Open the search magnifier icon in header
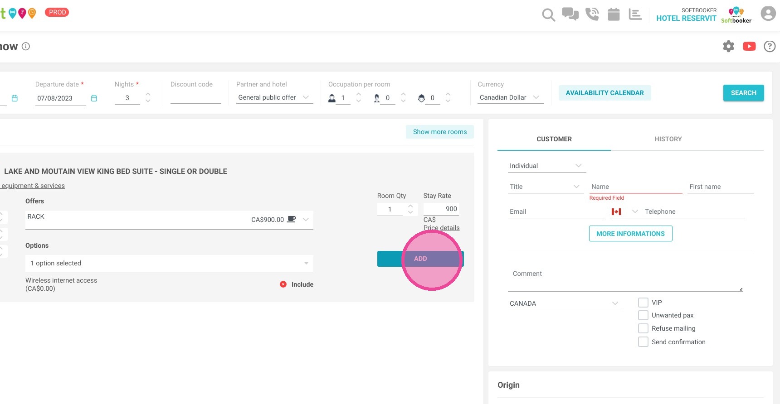Image resolution: width=780 pixels, height=404 pixels. tap(548, 15)
